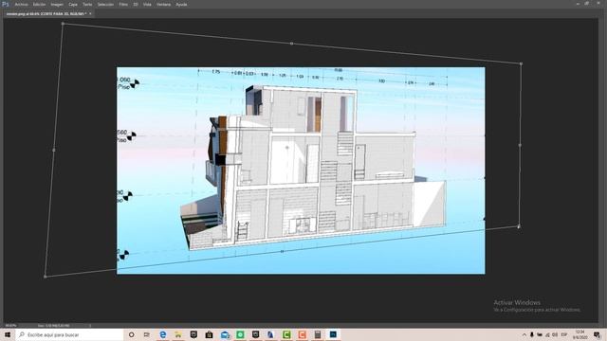Click the taskbar search box
The height and width of the screenshot is (341, 607).
(x=69, y=334)
